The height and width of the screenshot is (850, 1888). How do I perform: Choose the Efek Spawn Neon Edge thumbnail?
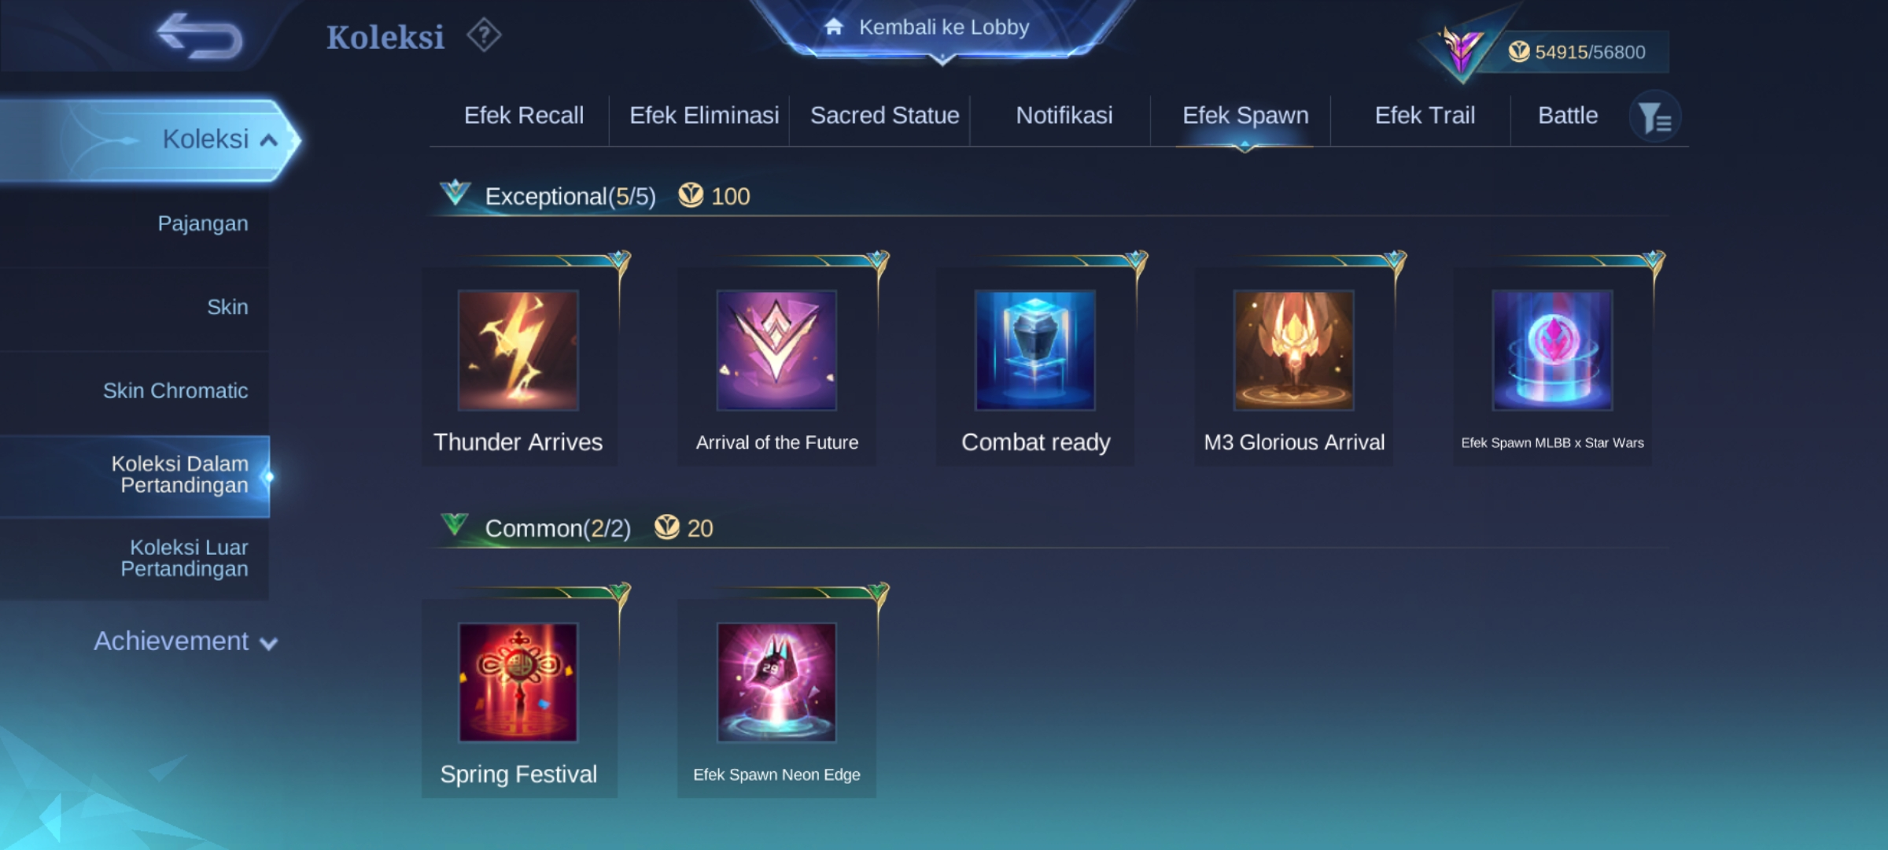click(776, 682)
